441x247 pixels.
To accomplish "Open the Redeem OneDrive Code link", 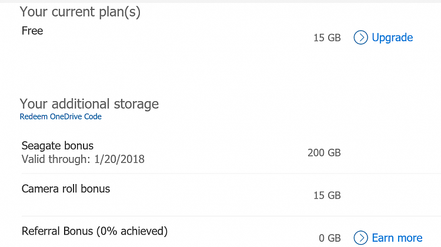I will (61, 116).
